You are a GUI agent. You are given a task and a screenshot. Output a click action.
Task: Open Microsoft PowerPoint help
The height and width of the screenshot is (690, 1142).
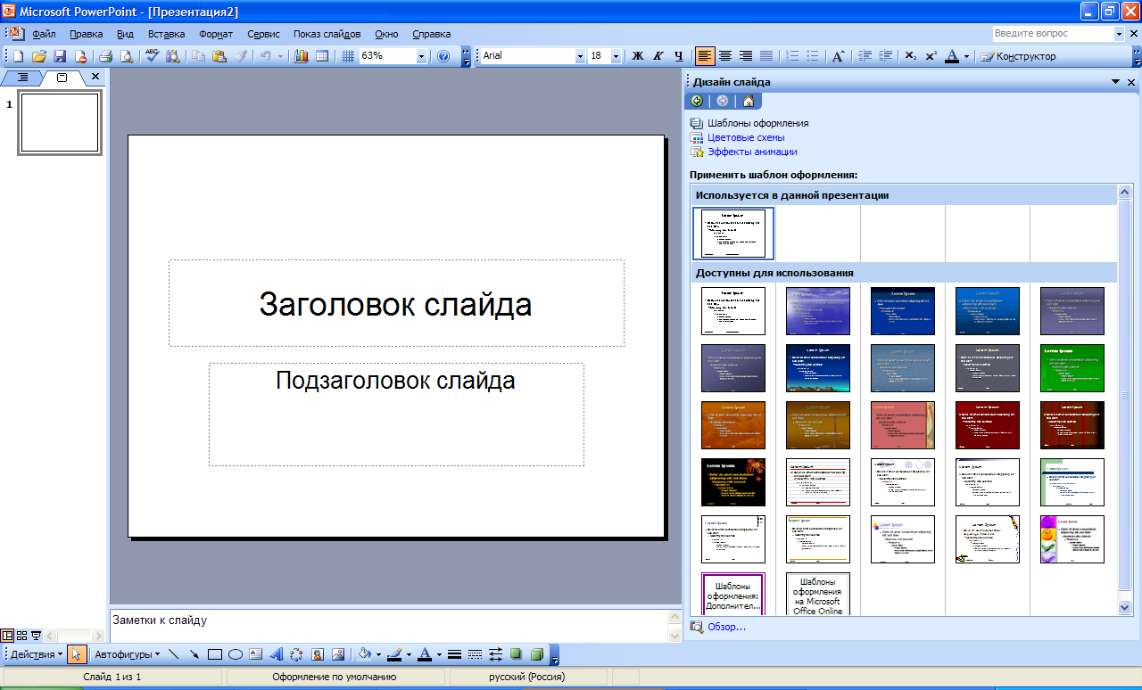[x=443, y=56]
